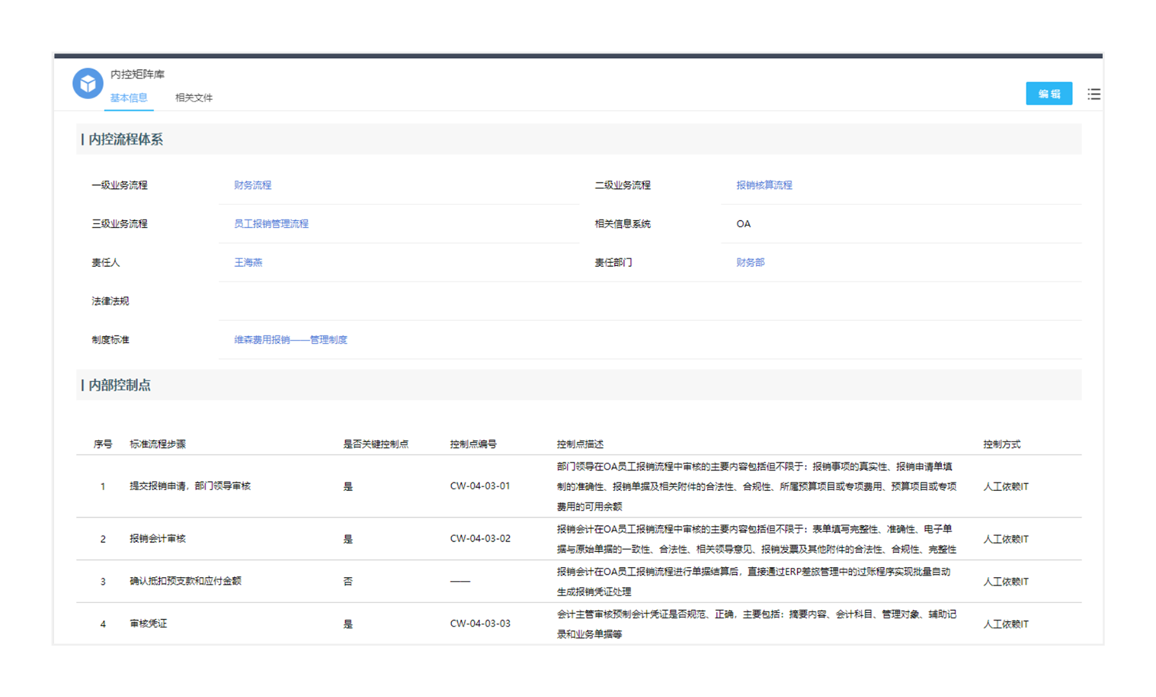
Task: Open the 维森费用报销——管理制度 link
Action: (290, 340)
